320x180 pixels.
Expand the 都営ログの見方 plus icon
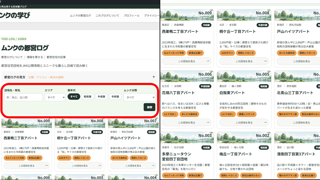coord(154,77)
